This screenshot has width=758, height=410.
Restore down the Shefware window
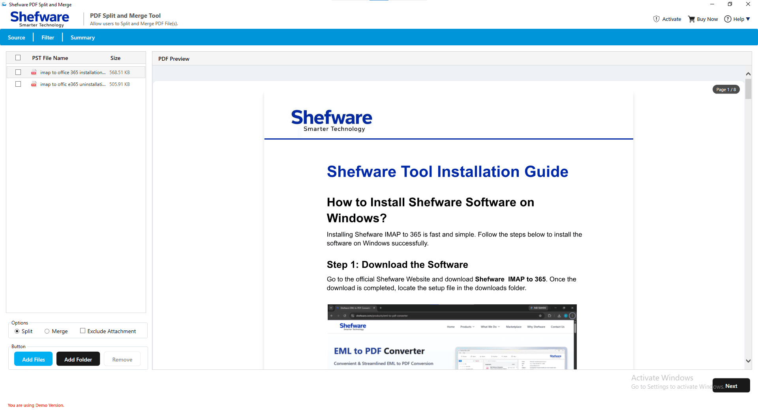pos(730,4)
